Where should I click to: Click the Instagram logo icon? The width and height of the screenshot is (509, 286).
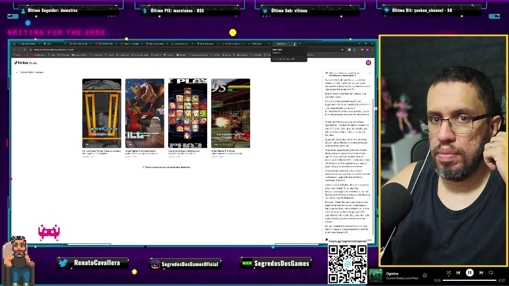[x=155, y=264]
